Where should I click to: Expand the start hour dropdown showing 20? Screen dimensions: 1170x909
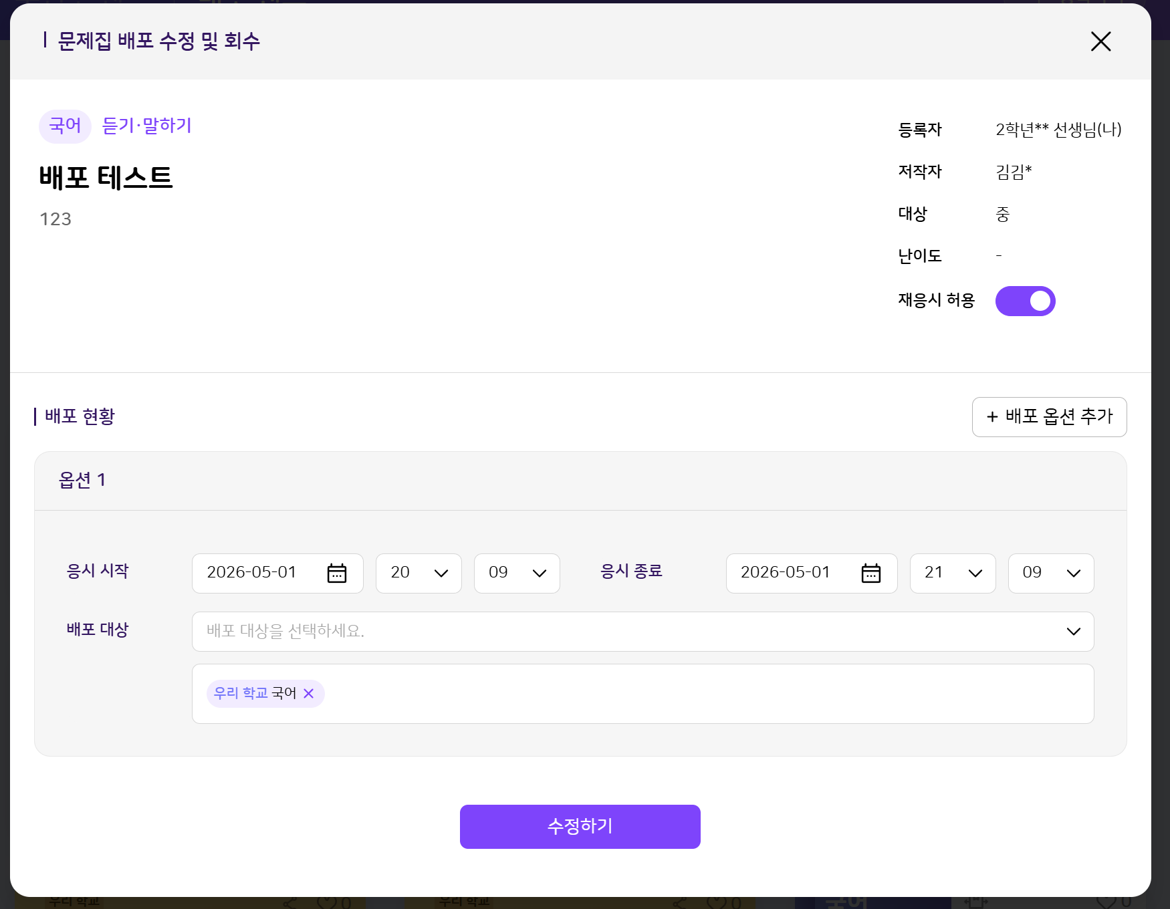(x=419, y=573)
